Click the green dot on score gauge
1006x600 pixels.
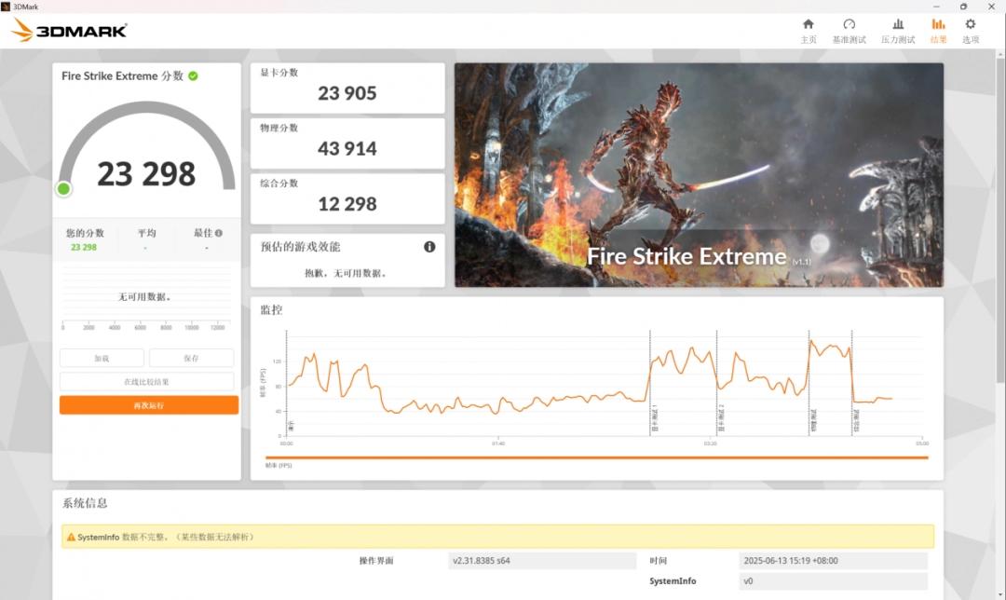(x=63, y=189)
